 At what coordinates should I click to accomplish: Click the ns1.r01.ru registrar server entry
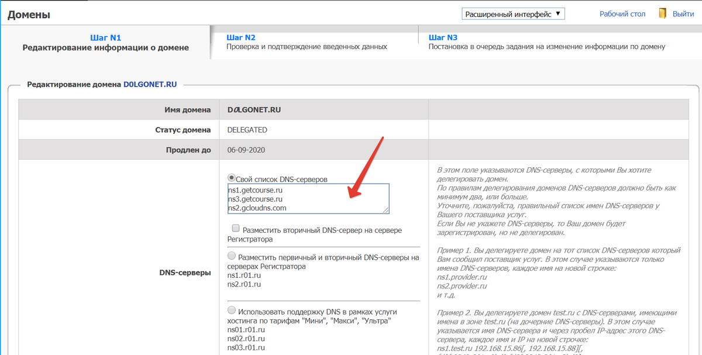click(x=244, y=275)
